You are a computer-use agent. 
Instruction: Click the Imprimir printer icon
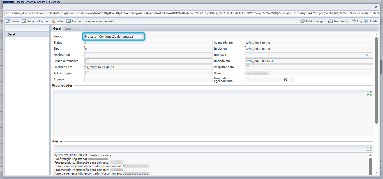(x=331, y=21)
